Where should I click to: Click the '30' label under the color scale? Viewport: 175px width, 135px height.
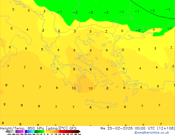pyautogui.click(x=63, y=134)
